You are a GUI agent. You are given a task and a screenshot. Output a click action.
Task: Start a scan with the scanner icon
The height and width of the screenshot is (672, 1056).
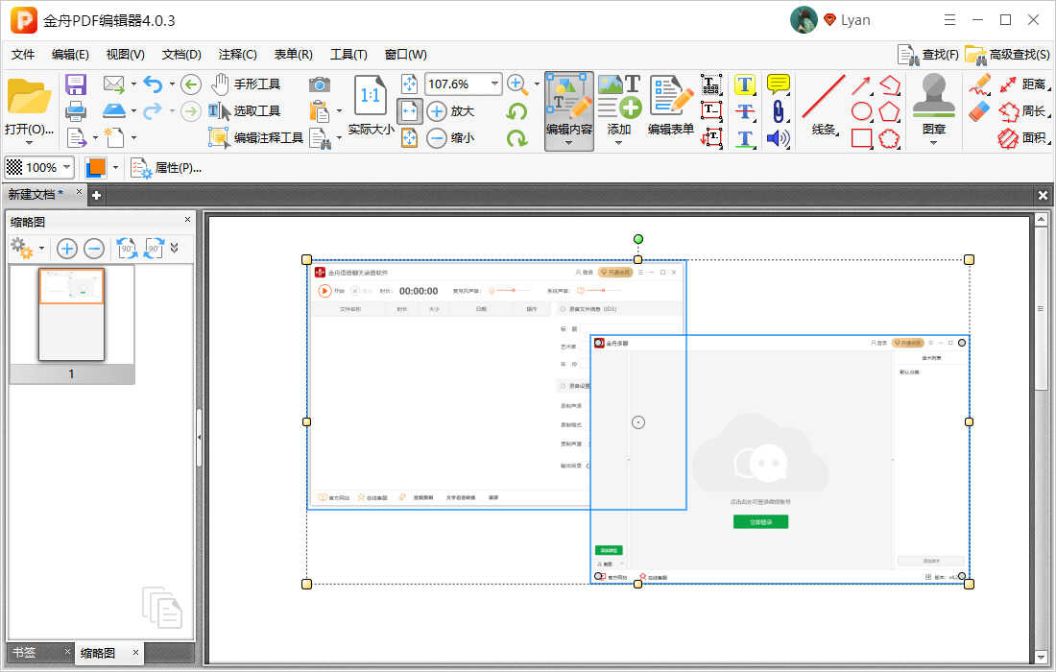[x=114, y=110]
